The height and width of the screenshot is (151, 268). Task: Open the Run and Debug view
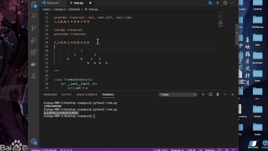point(33,40)
